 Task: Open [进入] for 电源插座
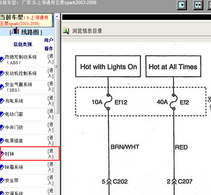tap(50, 141)
